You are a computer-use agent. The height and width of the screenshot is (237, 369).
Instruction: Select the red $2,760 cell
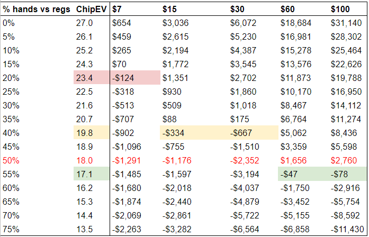pos(344,160)
